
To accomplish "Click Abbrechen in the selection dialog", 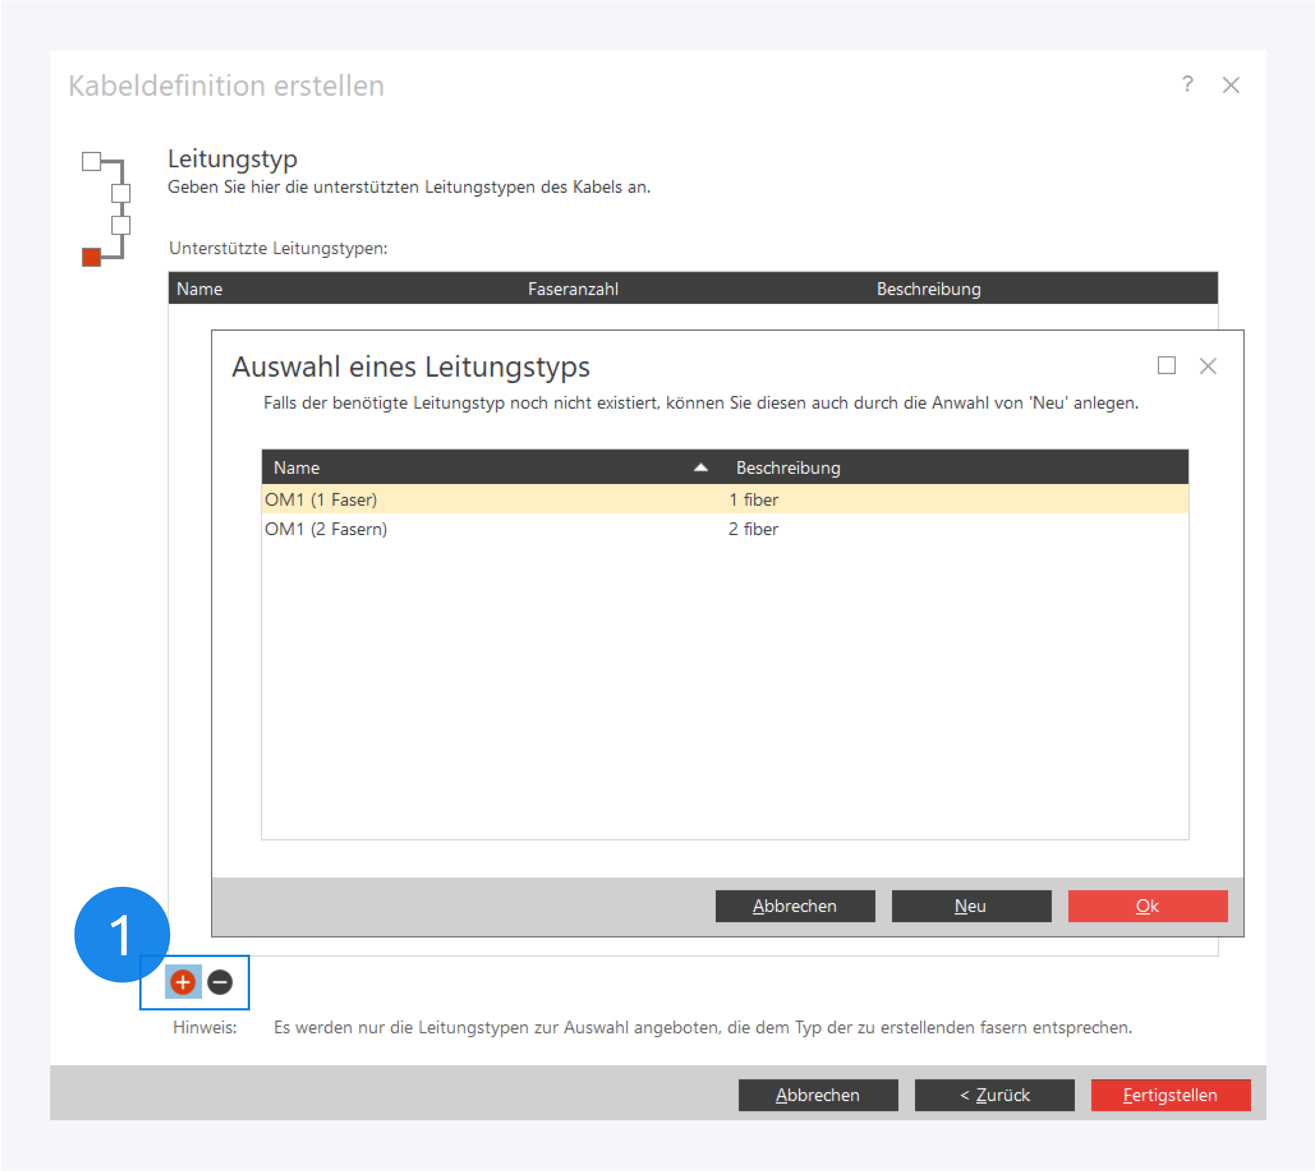I will click(794, 906).
